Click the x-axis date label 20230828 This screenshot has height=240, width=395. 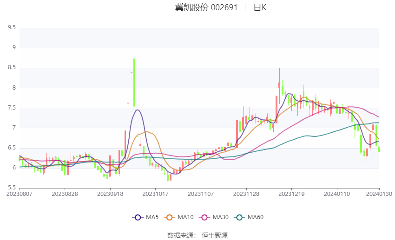coord(65,194)
